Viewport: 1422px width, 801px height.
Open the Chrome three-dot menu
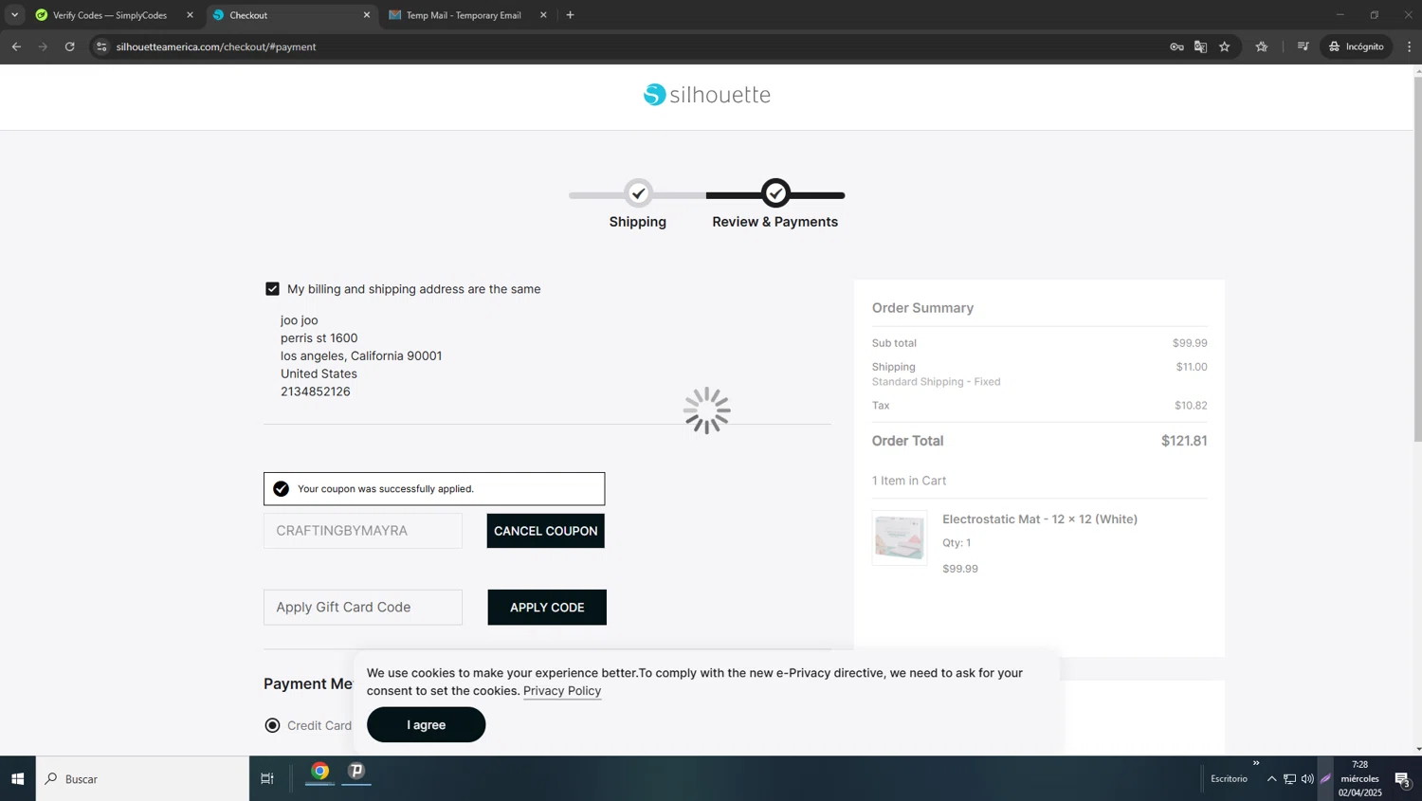click(x=1409, y=46)
